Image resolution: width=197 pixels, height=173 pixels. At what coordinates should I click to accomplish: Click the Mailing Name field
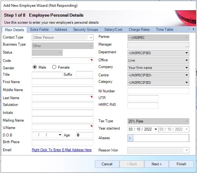coord(63,120)
